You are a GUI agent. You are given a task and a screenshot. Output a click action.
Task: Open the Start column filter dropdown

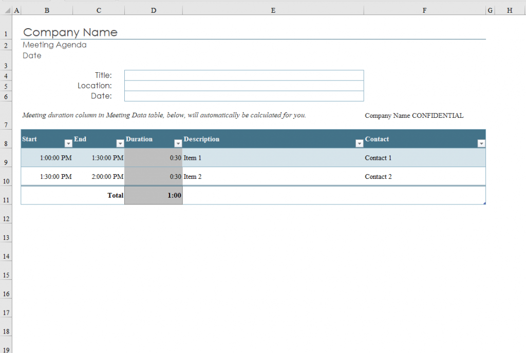[x=68, y=144]
